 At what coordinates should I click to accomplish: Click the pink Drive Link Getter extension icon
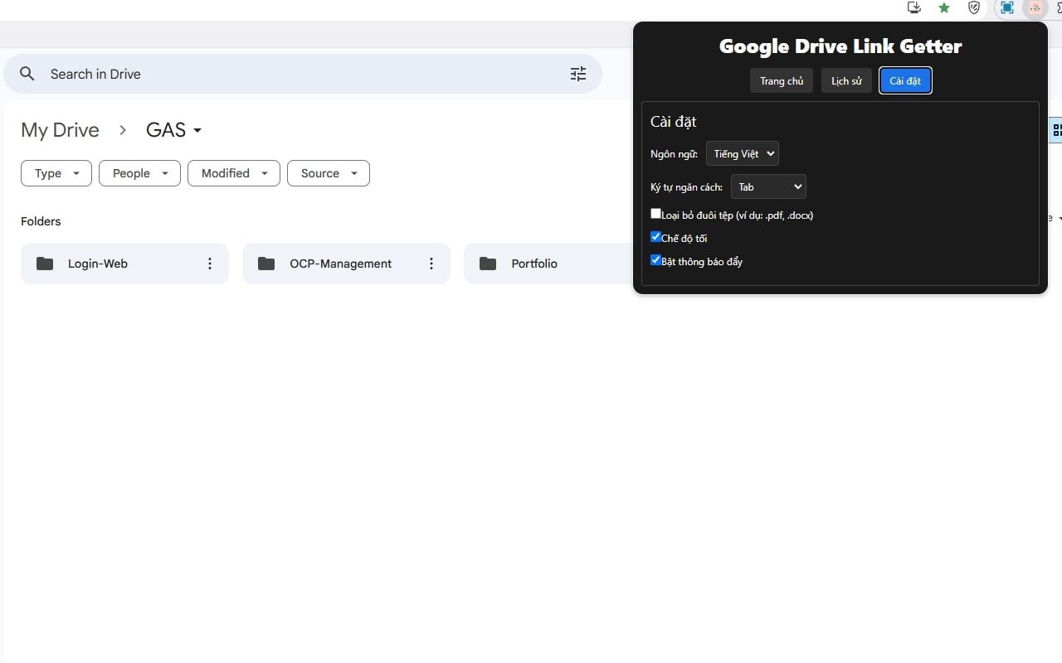(1035, 8)
